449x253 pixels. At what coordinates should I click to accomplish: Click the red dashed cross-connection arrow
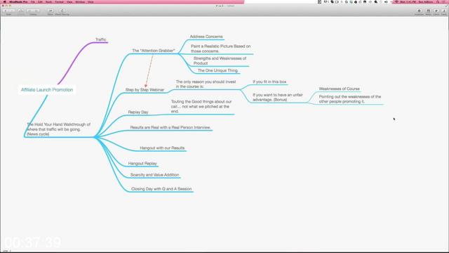pyautogui.click(x=149, y=71)
